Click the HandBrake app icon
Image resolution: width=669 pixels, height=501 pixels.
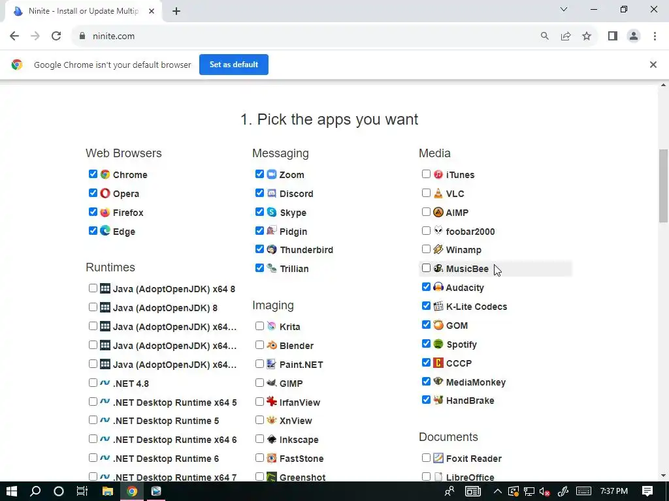(438, 400)
